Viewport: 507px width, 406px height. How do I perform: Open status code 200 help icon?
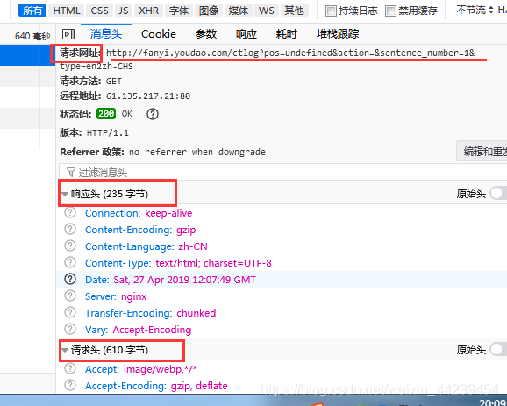click(x=153, y=114)
